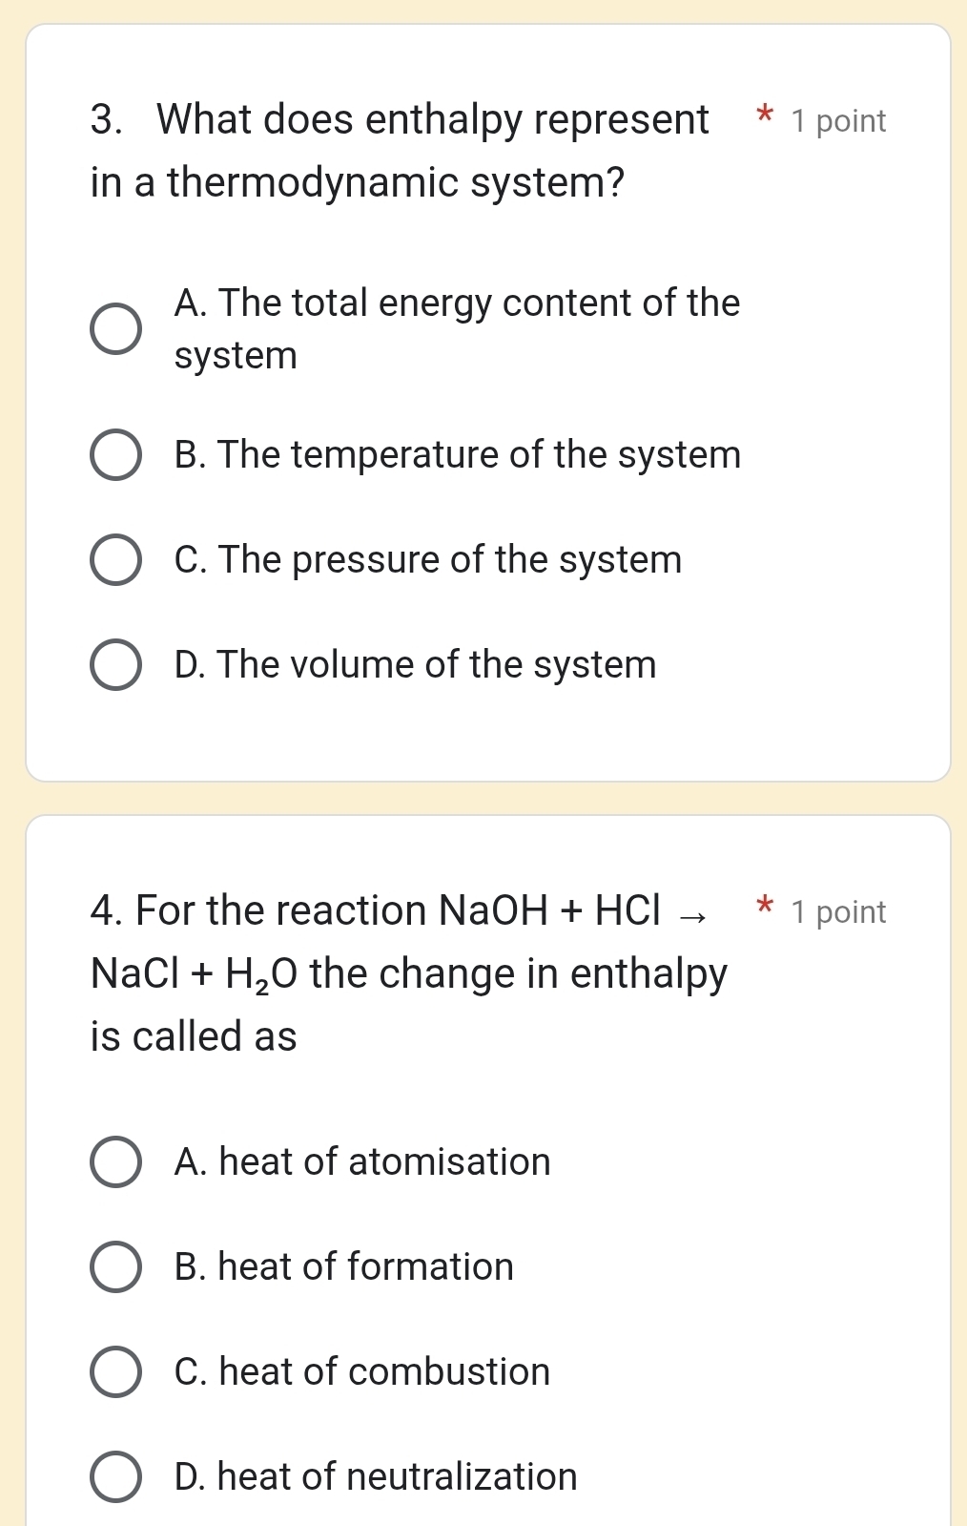
Task: Click the '1 point' label on question 3
Action: click(838, 121)
